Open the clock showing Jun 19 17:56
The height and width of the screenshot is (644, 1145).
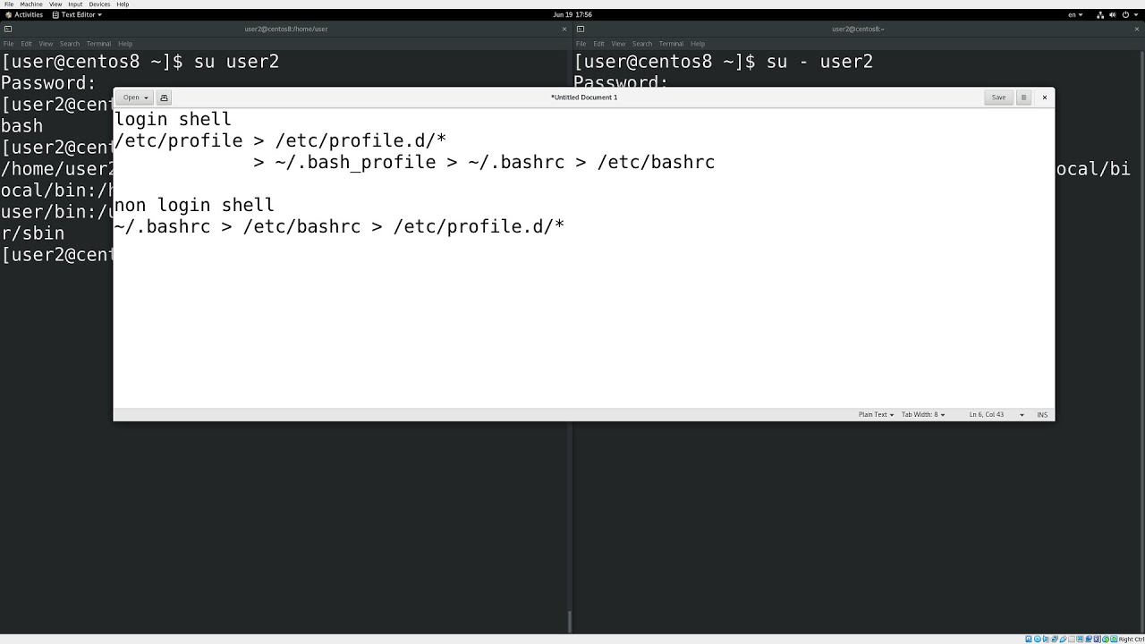click(572, 15)
